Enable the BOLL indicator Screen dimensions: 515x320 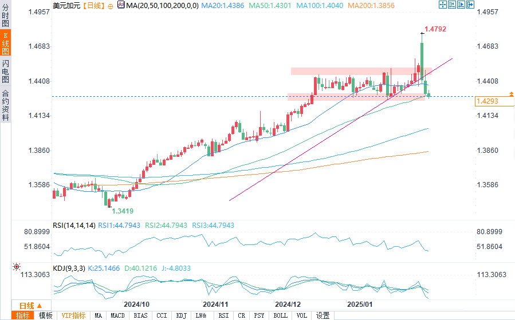pos(280,315)
